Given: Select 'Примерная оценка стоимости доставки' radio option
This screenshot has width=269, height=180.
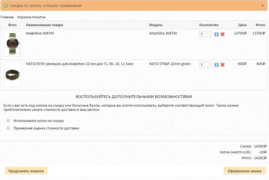Looking at the screenshot, I should click(8, 128).
